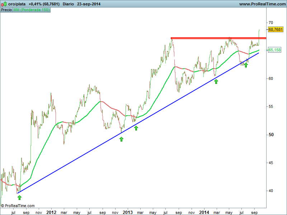Click the 23-sep-2014 date text
Image resolution: width=287 pixels, height=215 pixels.
[x=89, y=4]
